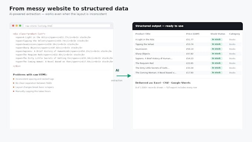
Task: Click the 'AI' label above the arrow
Action: 117,70
